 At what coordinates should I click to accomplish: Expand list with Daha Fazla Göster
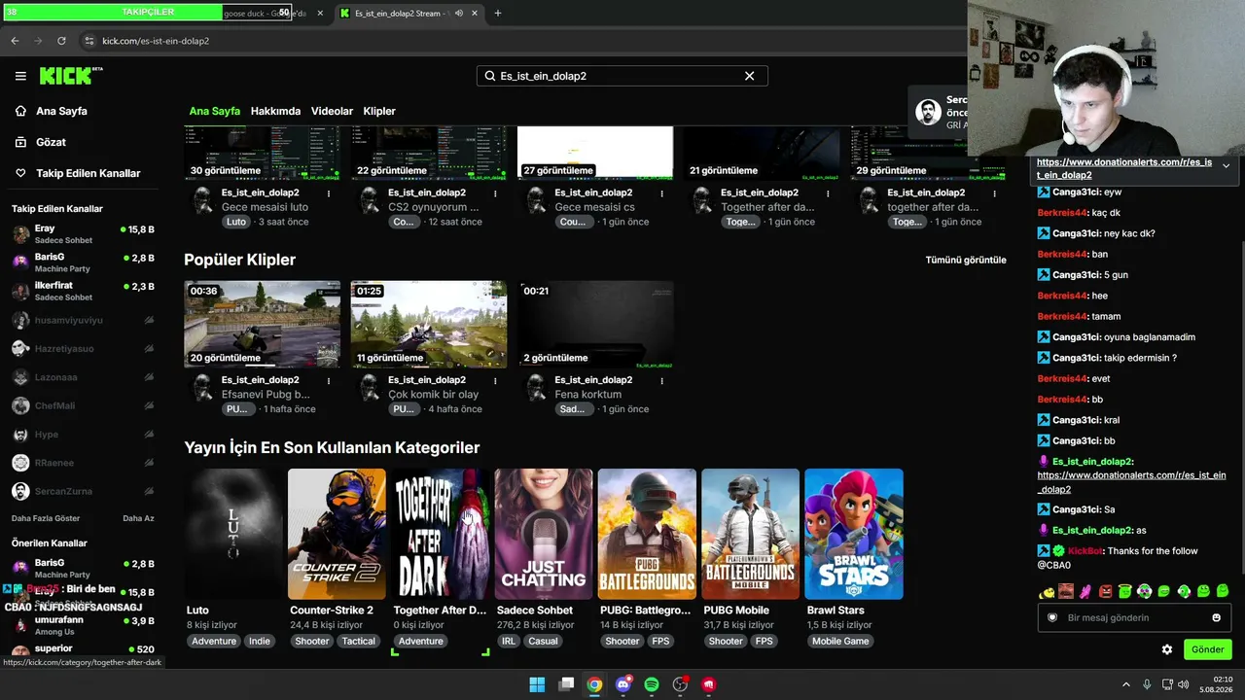coord(46,518)
